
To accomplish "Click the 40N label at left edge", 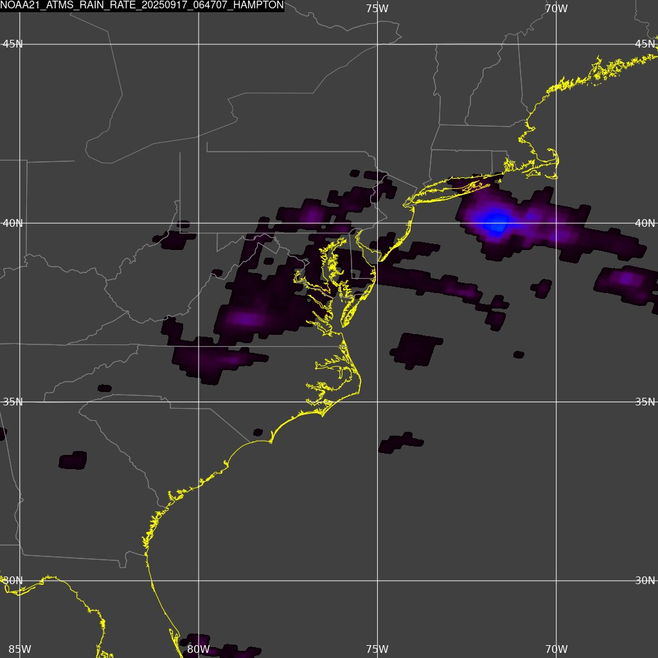I will (x=13, y=223).
